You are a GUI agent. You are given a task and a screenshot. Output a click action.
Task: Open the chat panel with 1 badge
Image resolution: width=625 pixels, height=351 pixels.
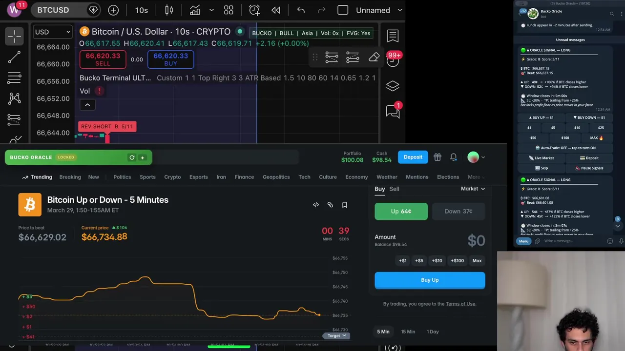pyautogui.click(x=393, y=111)
